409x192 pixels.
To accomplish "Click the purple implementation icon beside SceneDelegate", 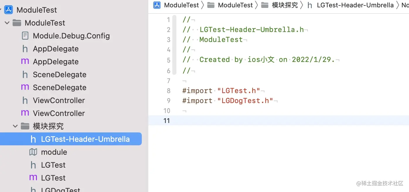I will (x=25, y=87).
